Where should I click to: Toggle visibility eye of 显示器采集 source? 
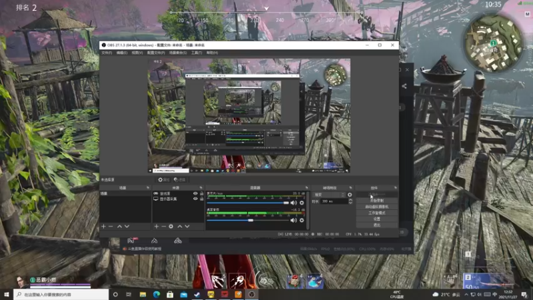195,199
